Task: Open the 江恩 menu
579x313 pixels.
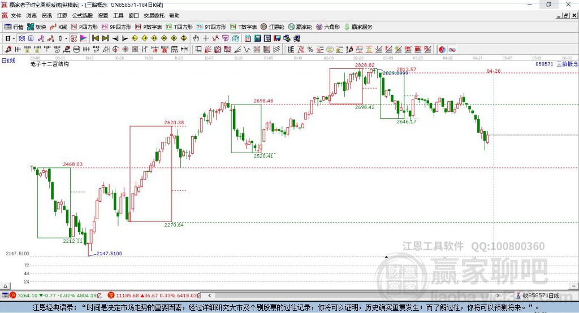Action: point(62,15)
